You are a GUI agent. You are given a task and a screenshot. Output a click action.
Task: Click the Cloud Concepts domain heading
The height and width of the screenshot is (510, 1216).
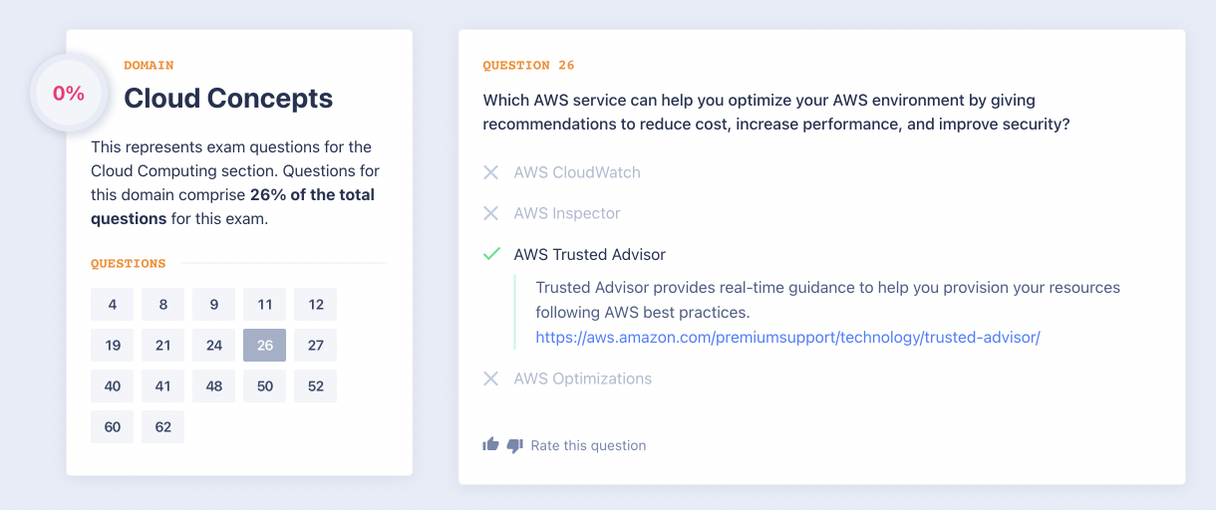228,98
